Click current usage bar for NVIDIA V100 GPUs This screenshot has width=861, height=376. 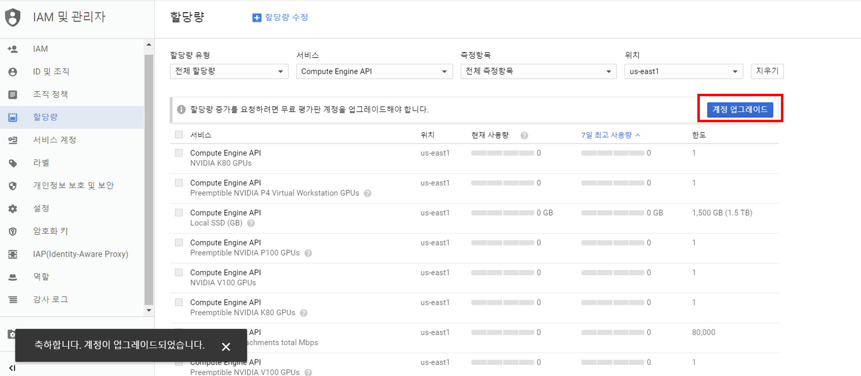[x=502, y=273]
